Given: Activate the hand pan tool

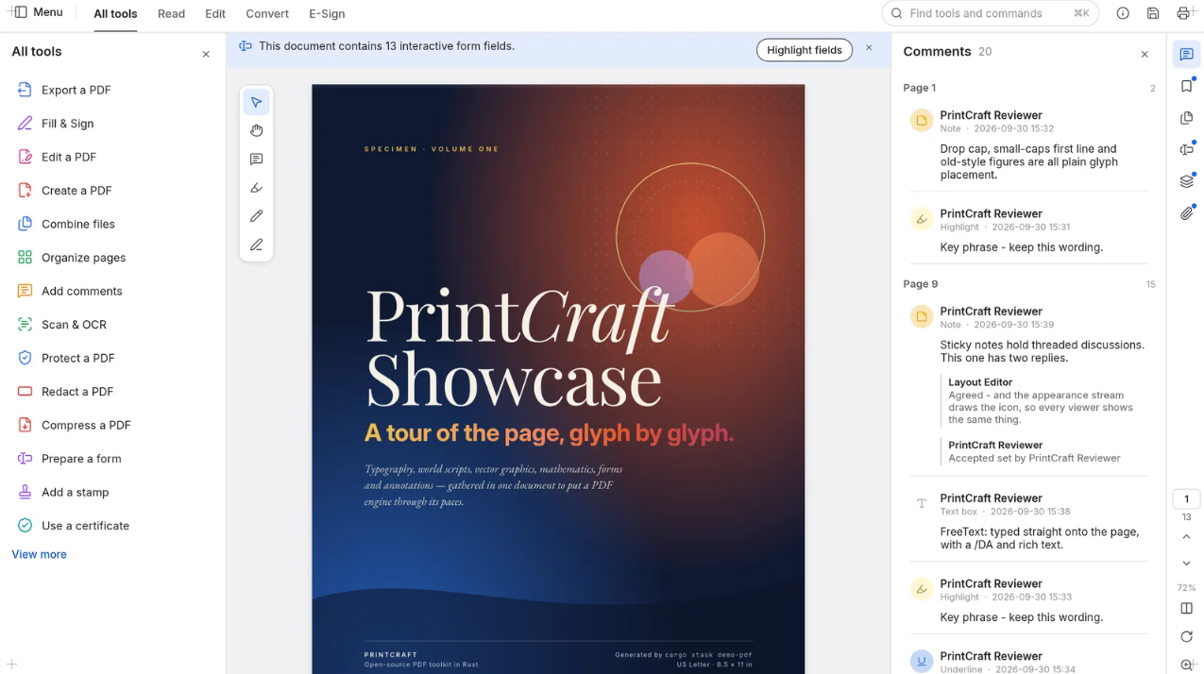Looking at the screenshot, I should point(256,130).
